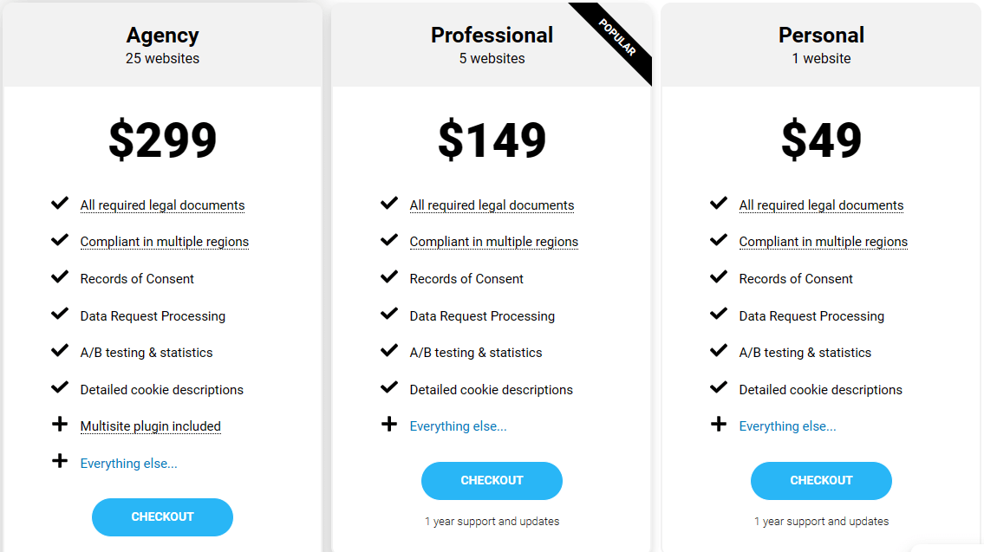Click the plus icon next to Multisite plugin included
The height and width of the screenshot is (552, 984).
59,425
